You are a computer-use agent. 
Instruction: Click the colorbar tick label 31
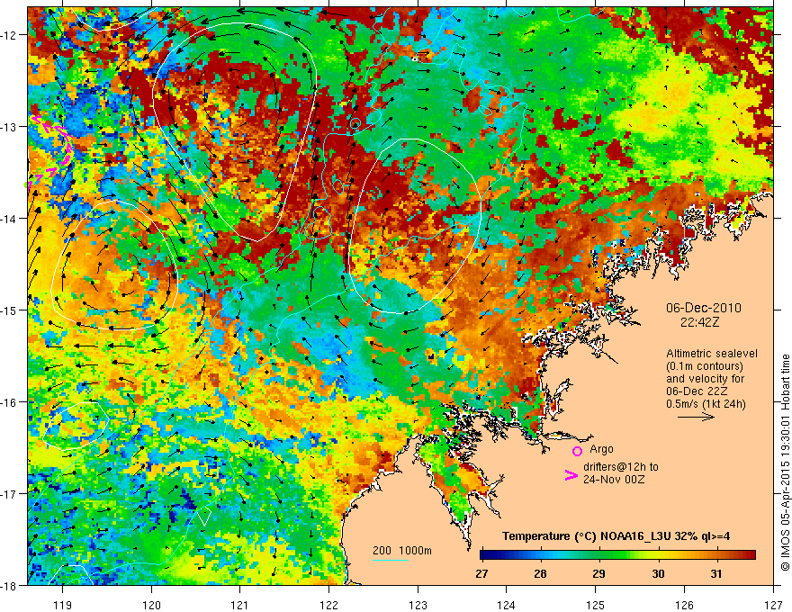715,573
